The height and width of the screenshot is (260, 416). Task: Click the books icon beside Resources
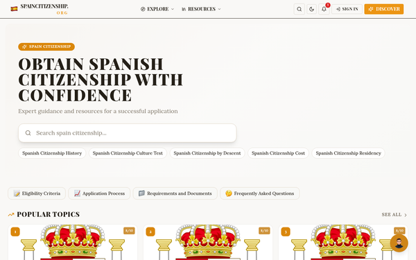(x=184, y=9)
